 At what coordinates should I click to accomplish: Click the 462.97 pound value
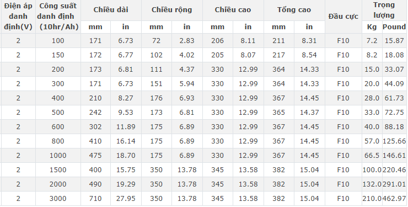[x=394, y=199]
